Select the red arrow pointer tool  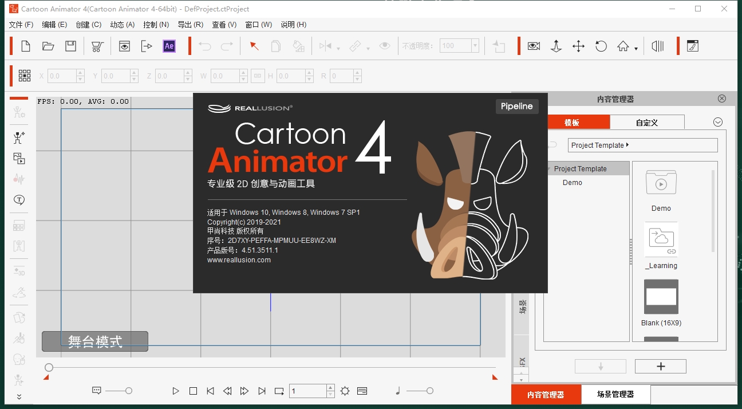pyautogui.click(x=254, y=46)
